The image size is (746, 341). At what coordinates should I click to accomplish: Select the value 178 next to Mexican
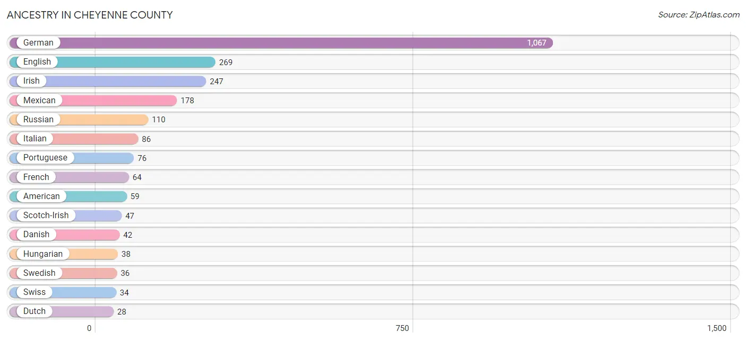[187, 101]
